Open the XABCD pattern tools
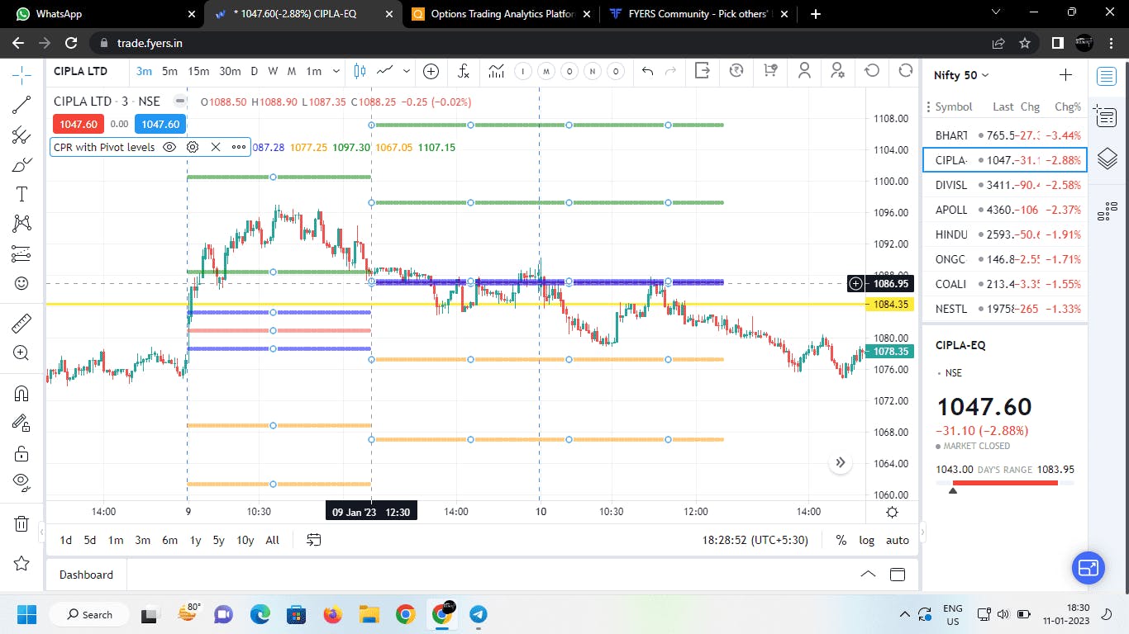The image size is (1129, 634). (x=21, y=224)
